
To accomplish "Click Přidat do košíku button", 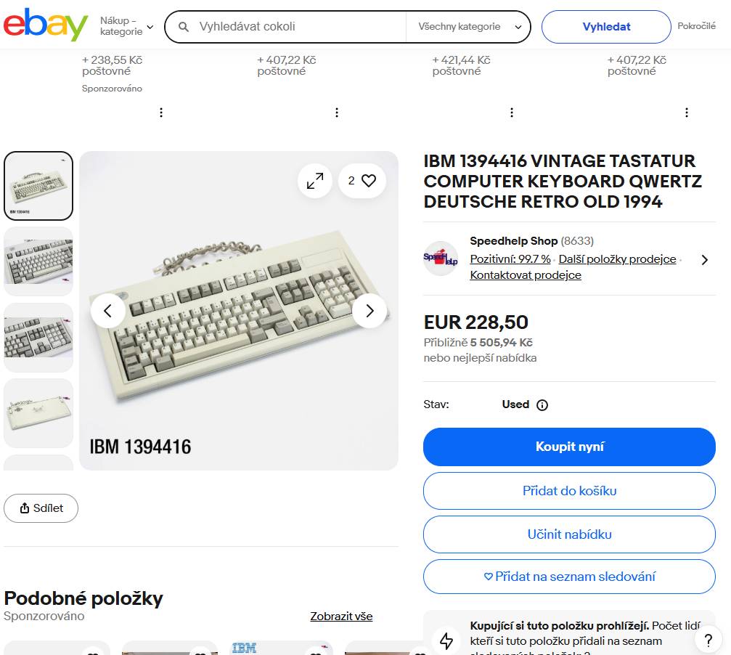I will [x=569, y=491].
